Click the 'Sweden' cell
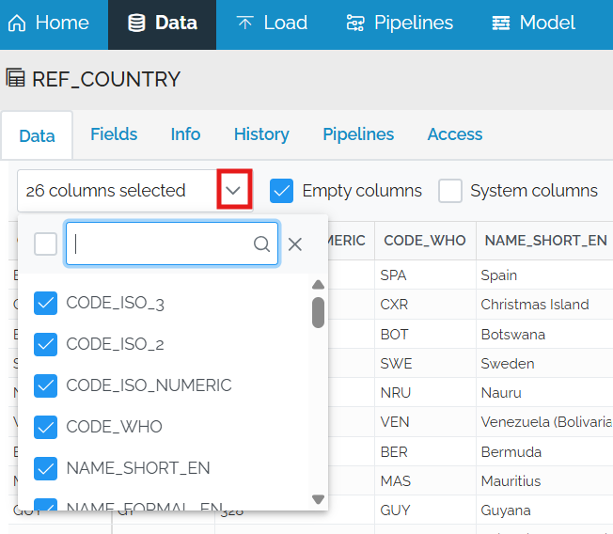This screenshot has width=613, height=534. 544,364
